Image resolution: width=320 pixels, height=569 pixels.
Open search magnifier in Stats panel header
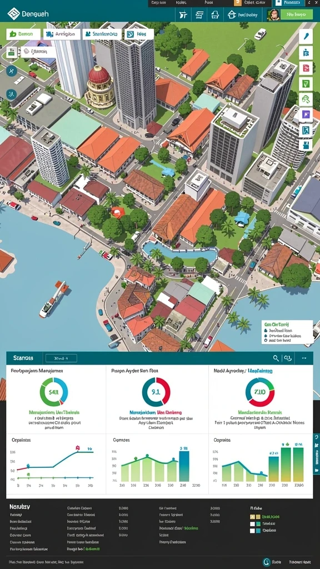[276, 358]
